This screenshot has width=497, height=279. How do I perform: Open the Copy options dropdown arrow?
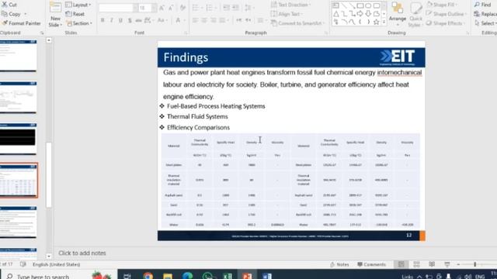(x=26, y=14)
